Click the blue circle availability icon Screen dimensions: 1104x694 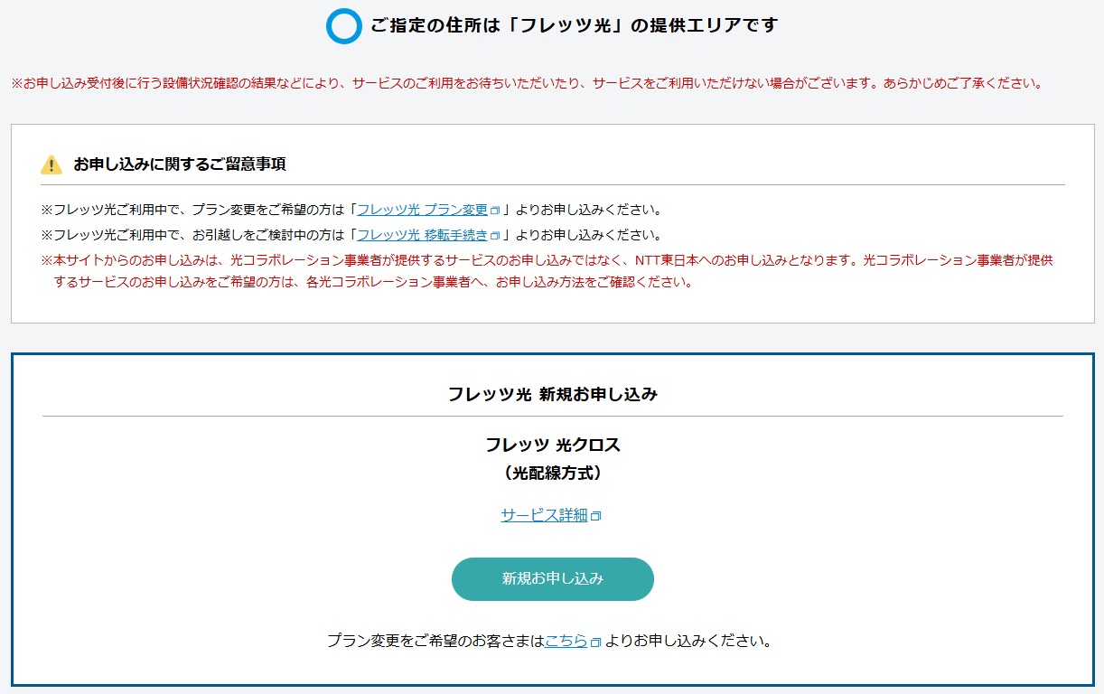coord(344,26)
